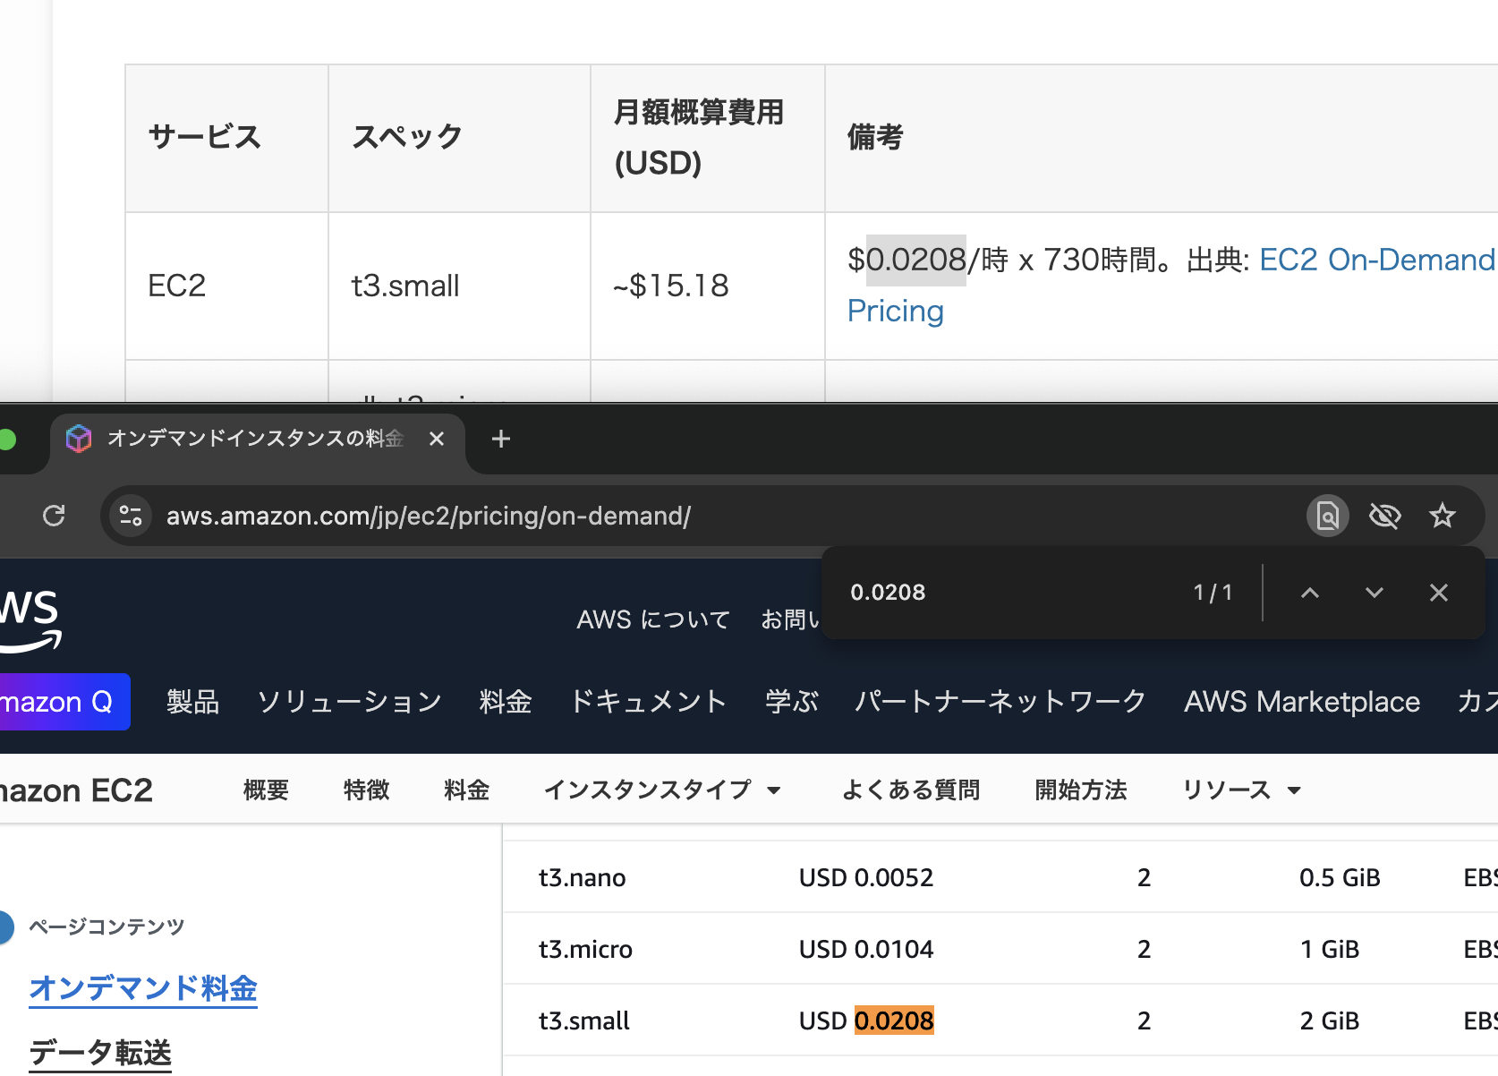Open the EC2 概要 tab
This screenshot has height=1076, width=1498.
tap(267, 790)
